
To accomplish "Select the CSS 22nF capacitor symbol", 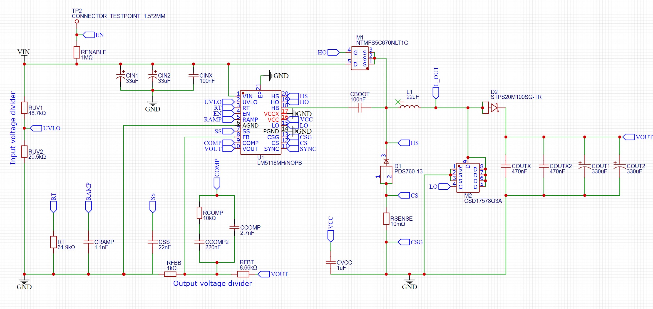I will 153,242.
